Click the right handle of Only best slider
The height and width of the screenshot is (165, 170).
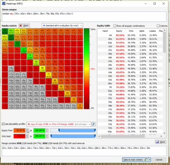click(95, 136)
